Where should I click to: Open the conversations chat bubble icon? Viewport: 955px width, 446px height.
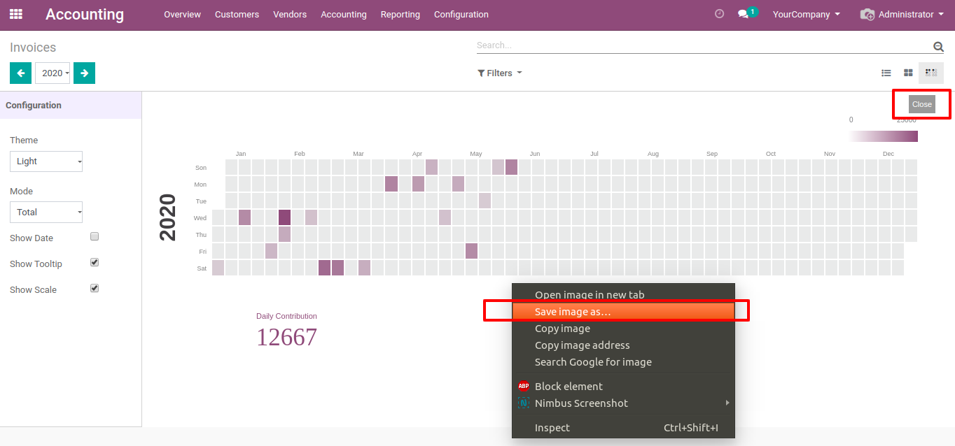point(744,14)
